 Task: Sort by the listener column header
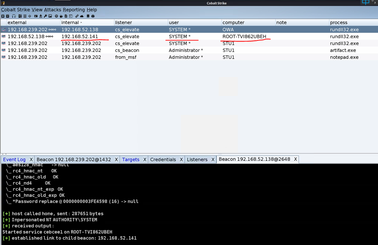pos(141,22)
